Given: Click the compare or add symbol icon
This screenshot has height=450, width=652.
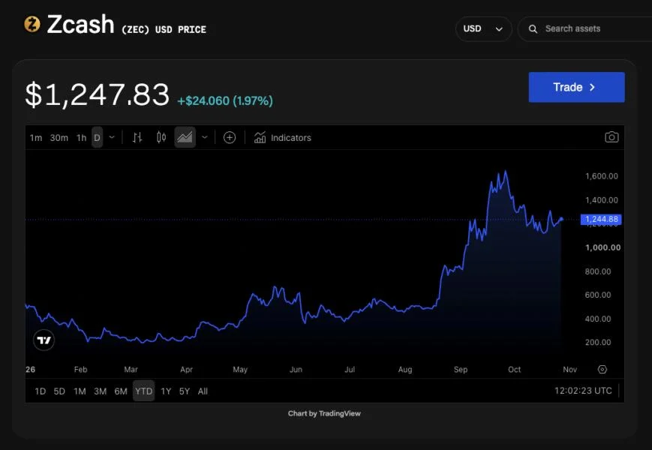Looking at the screenshot, I should (x=230, y=137).
